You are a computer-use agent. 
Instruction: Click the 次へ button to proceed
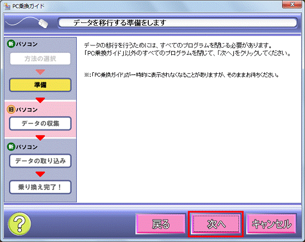point(215,224)
